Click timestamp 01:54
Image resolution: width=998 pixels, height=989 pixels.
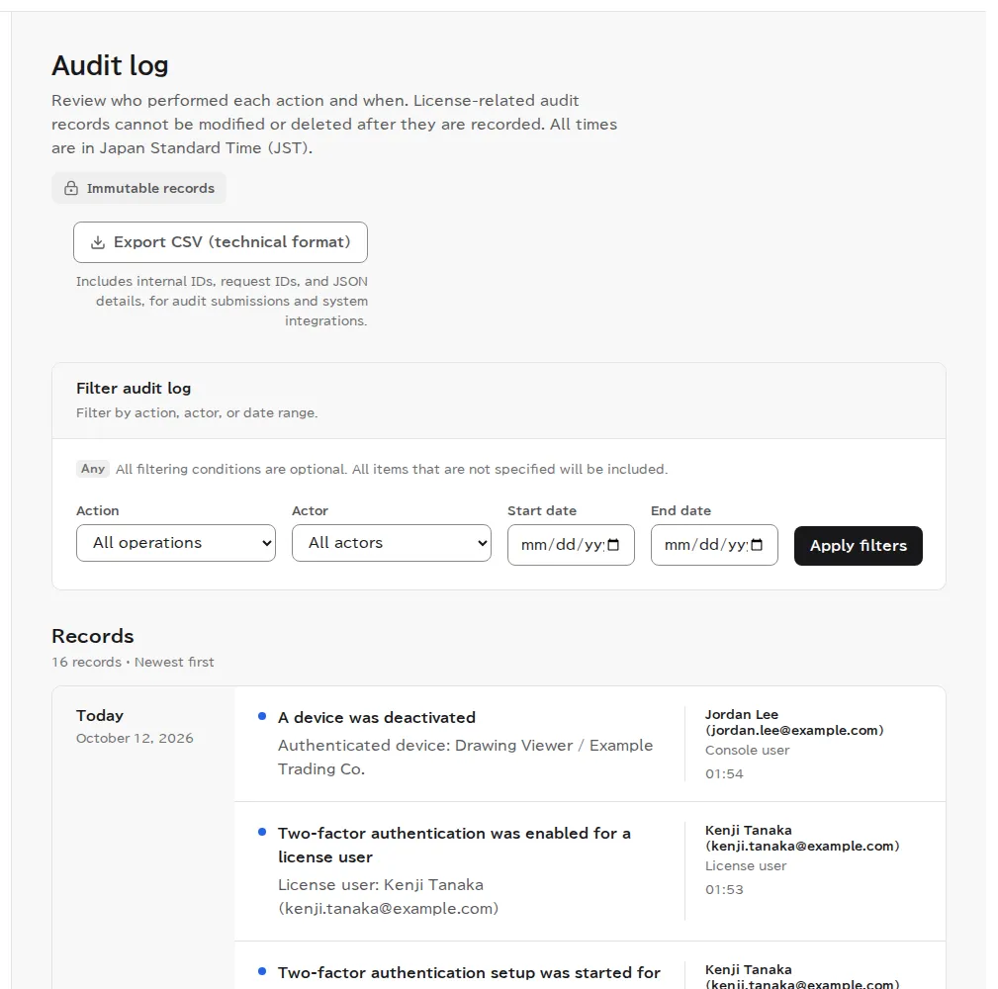724,773
